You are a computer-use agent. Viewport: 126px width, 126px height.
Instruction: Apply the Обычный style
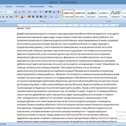(68, 14)
